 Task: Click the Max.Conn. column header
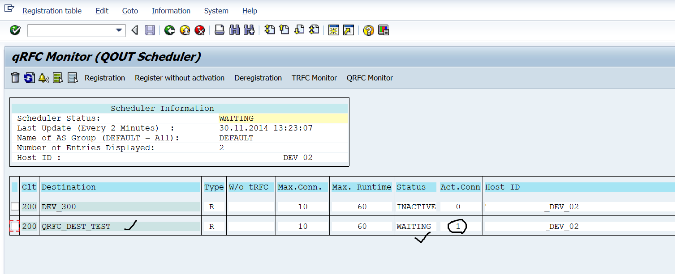click(x=302, y=187)
